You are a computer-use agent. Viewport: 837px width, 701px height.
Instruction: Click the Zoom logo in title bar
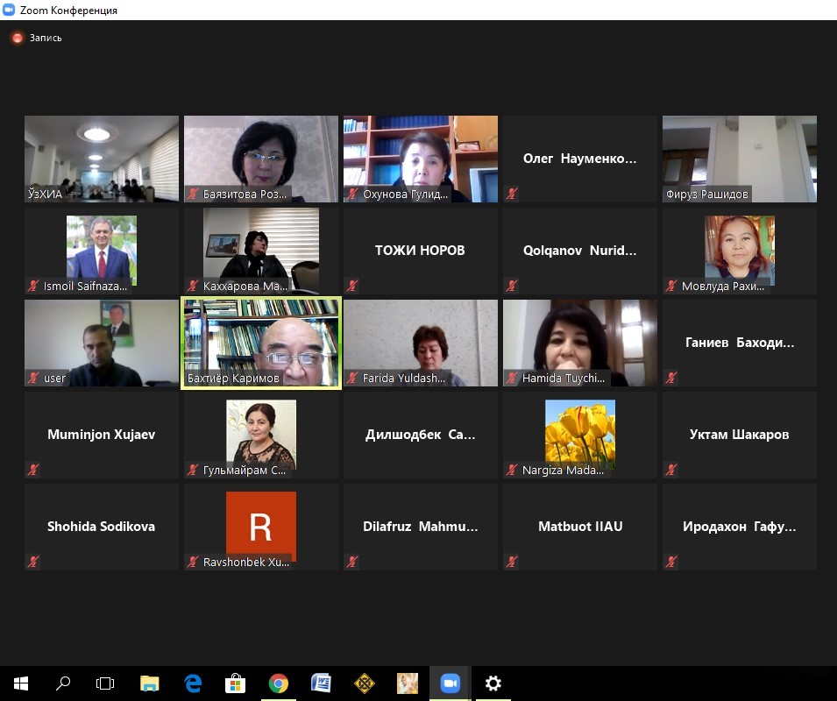pyautogui.click(x=10, y=11)
